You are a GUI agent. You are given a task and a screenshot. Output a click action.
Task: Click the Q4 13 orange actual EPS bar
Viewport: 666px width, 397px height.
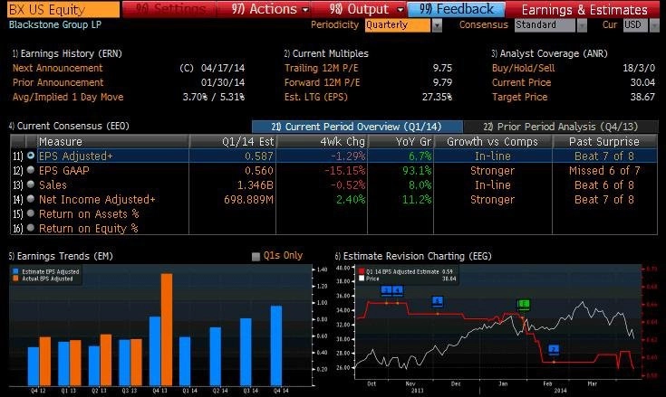pos(167,329)
